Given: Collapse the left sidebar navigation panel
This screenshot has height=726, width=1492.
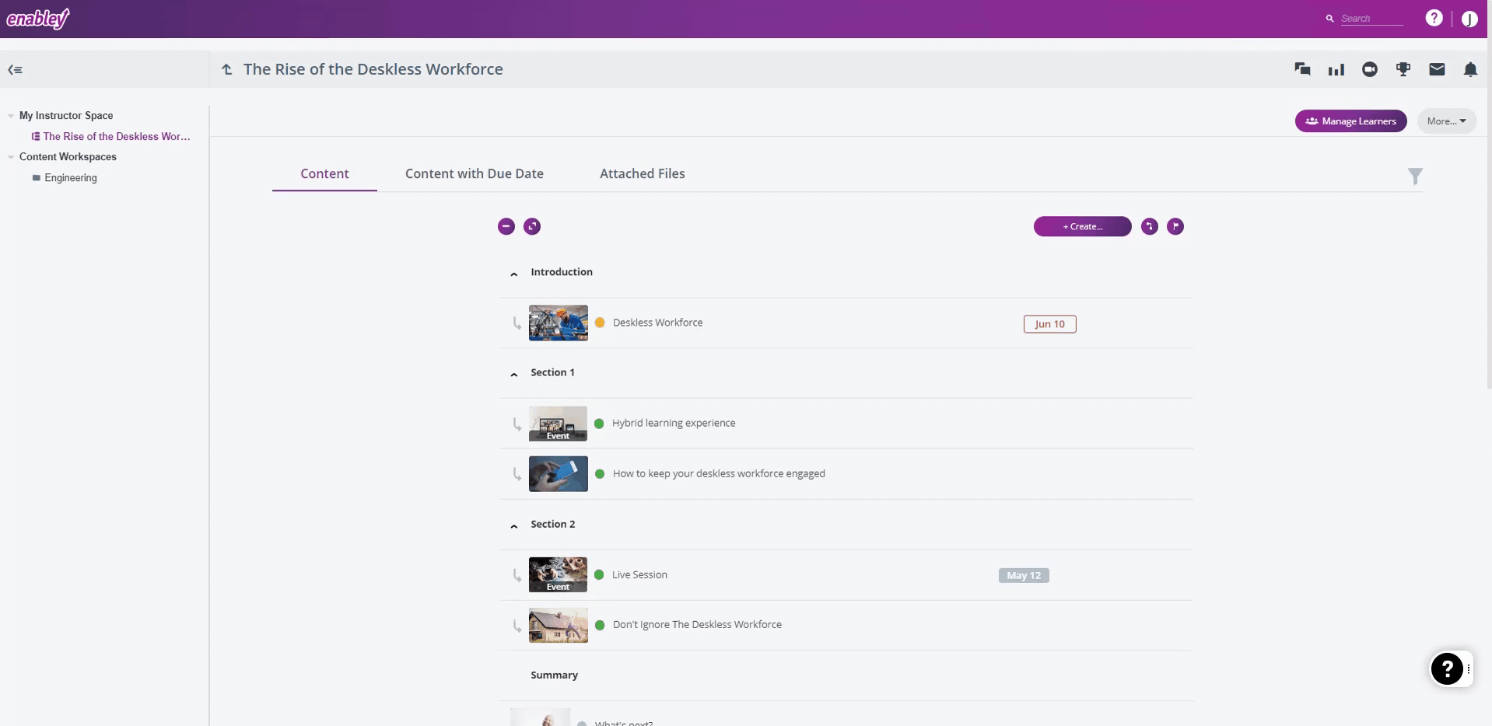Looking at the screenshot, I should (x=15, y=69).
